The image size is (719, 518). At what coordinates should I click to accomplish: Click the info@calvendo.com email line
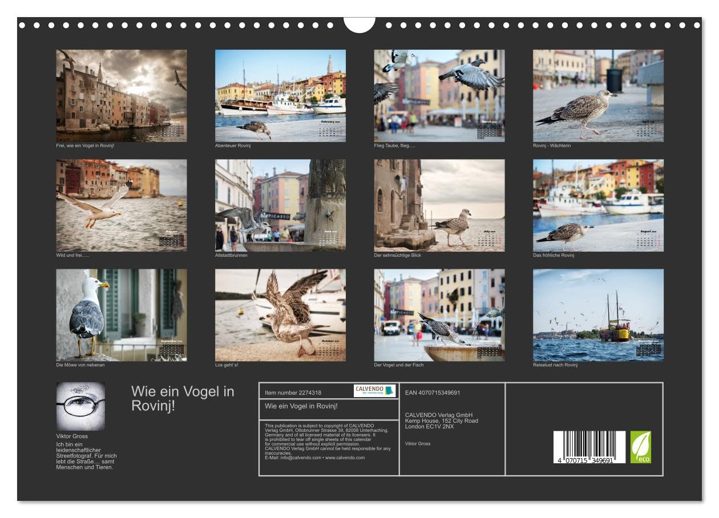[x=314, y=458]
